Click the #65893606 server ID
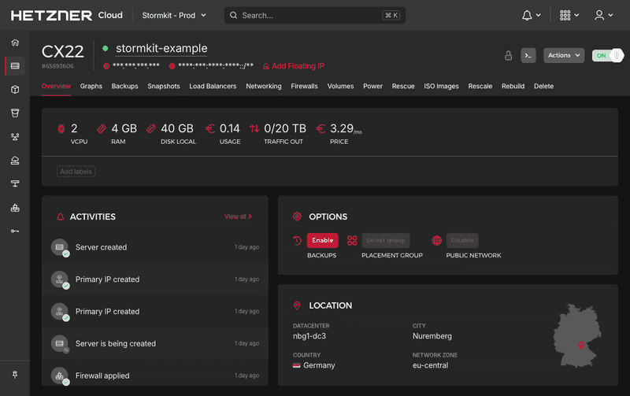 57,66
